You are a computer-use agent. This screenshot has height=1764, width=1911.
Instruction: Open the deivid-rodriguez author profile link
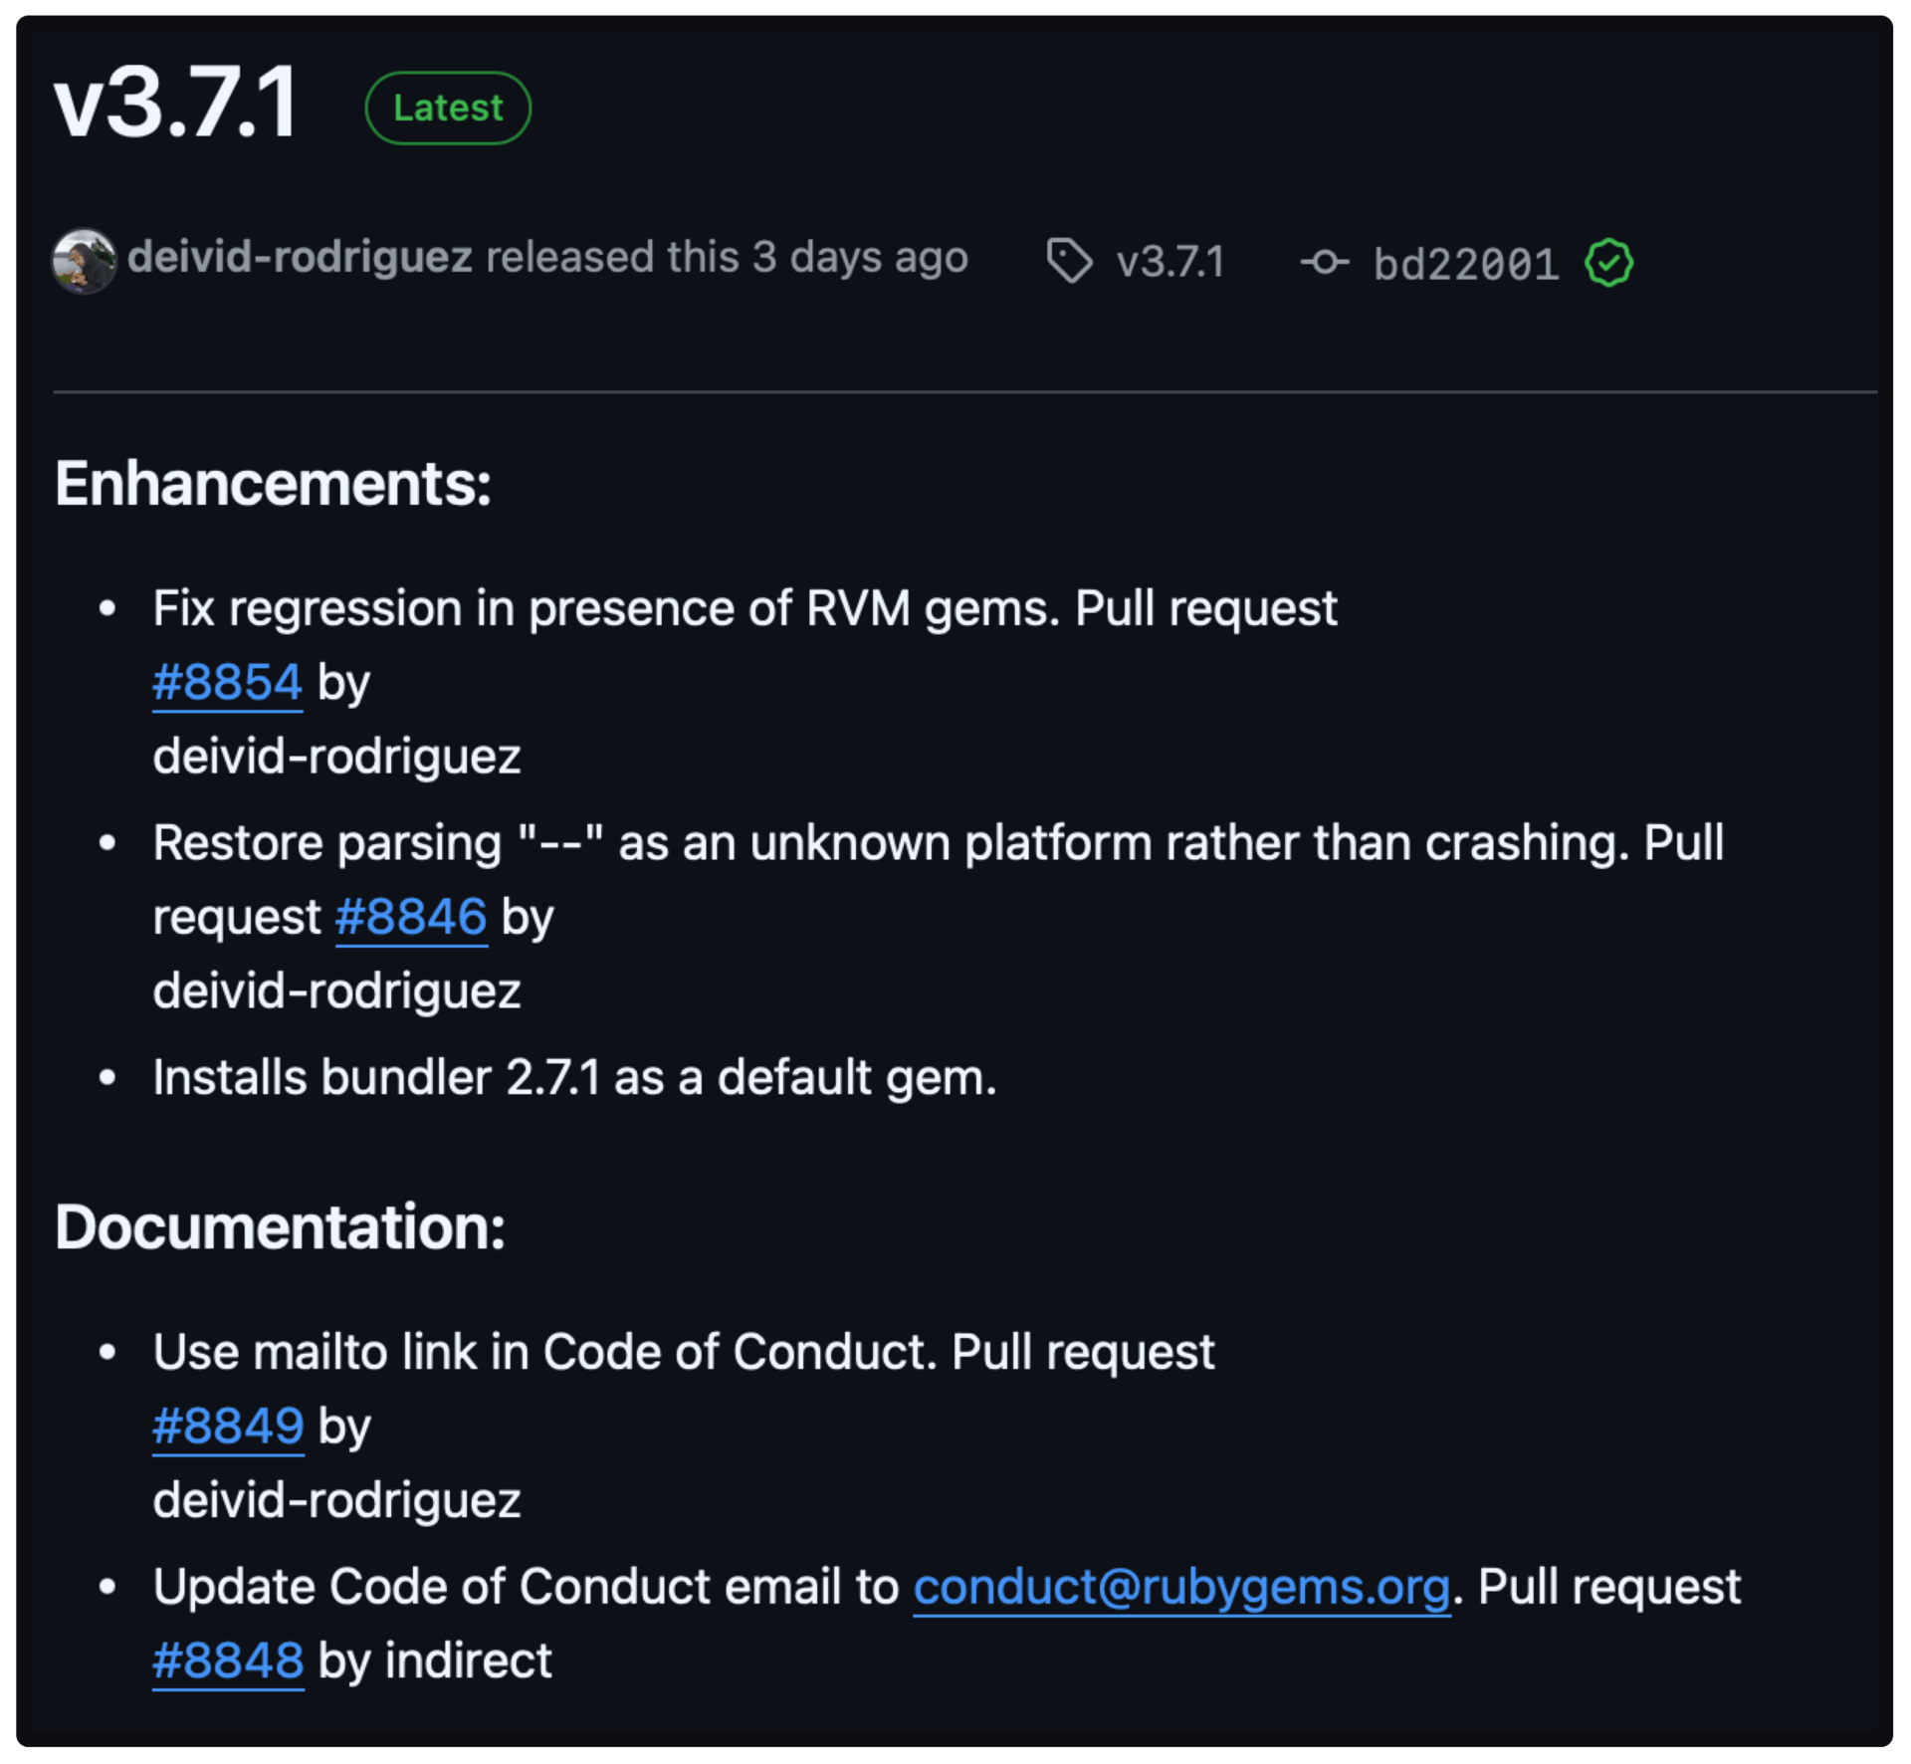click(300, 257)
